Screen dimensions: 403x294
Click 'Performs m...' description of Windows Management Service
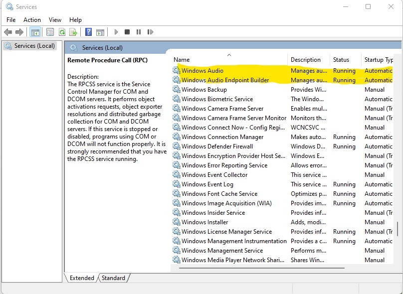[x=308, y=251]
